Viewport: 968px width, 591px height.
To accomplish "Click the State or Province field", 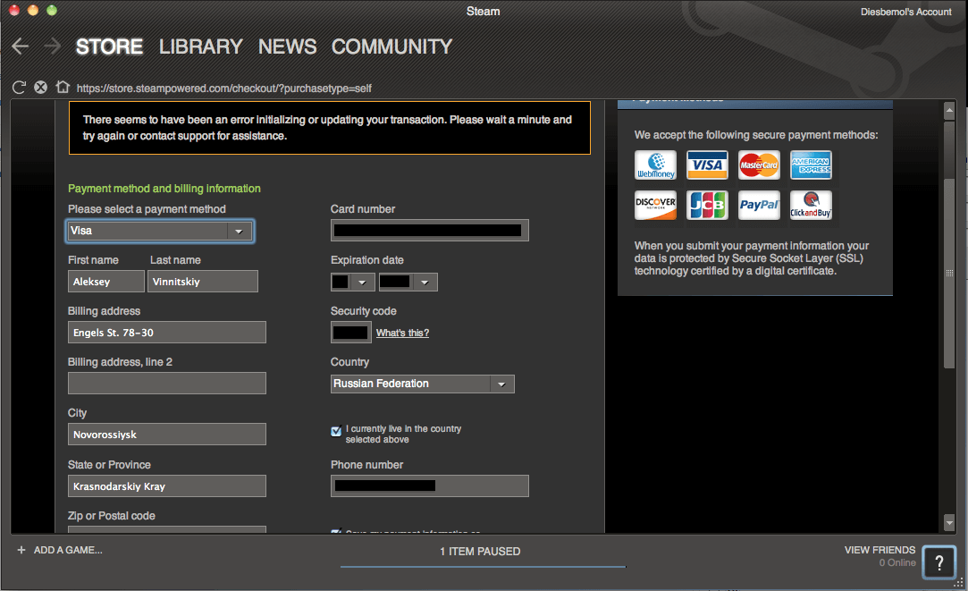I will click(166, 486).
